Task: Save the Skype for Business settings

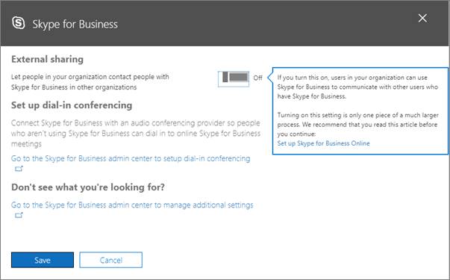Action: point(43,260)
